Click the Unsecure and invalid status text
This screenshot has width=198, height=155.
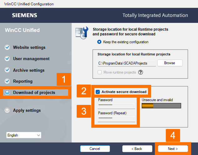click(157, 100)
